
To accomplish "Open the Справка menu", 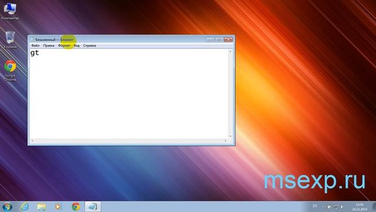I will tap(89, 45).
